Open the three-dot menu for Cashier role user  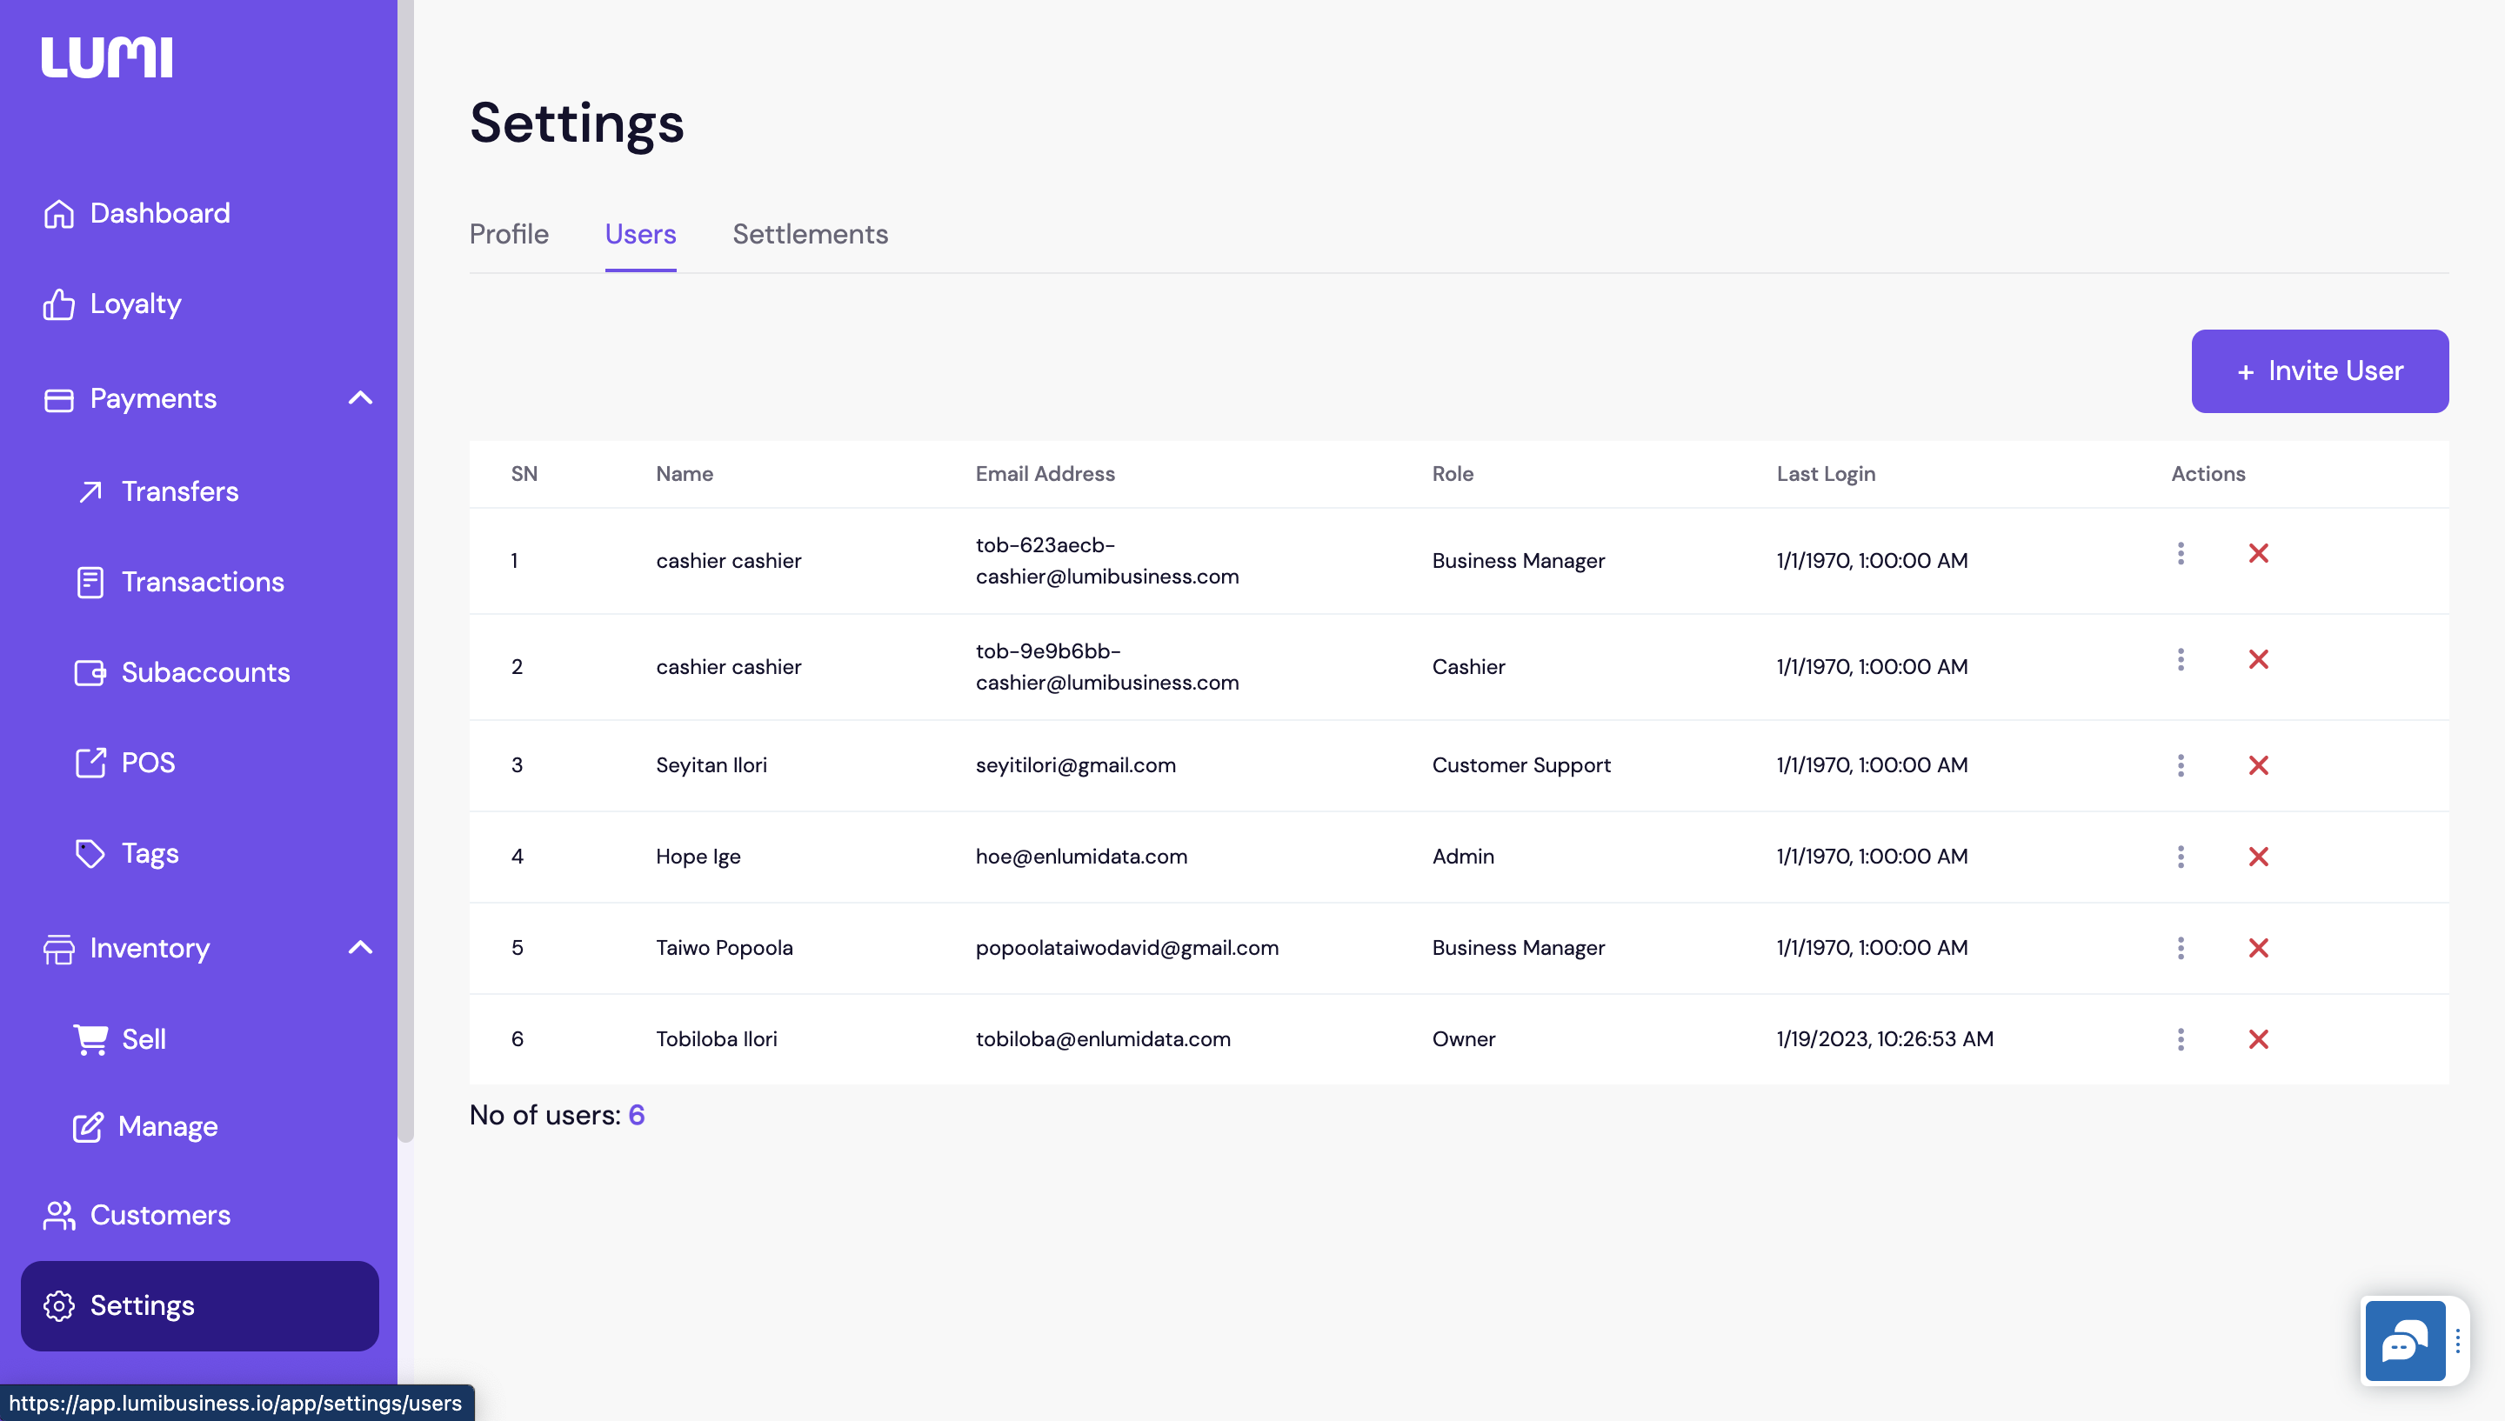(x=2180, y=660)
